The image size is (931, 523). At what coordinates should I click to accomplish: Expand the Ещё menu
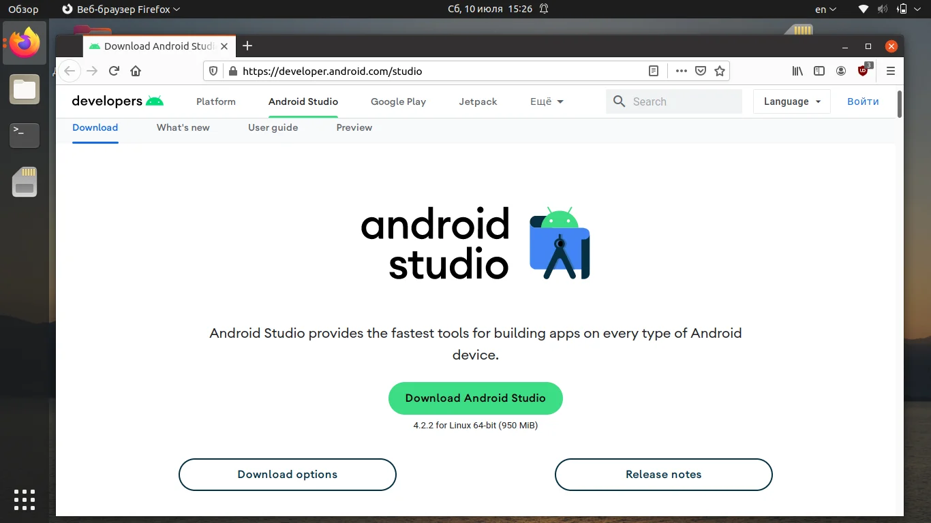point(547,101)
